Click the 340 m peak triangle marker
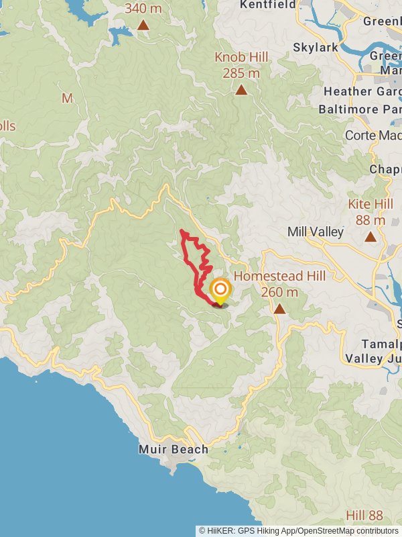 [143, 25]
